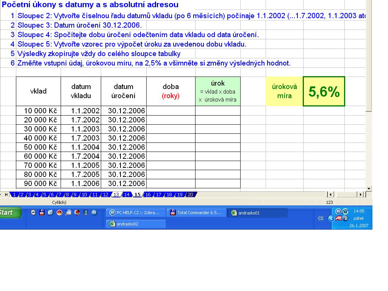Image resolution: width=388 pixels, height=291 pixels.
Task: Open sheet tab 16
Action: pos(148,194)
